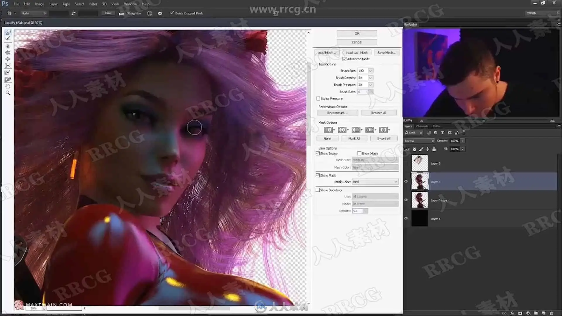Expand the Brush Size dropdown arrow
This screenshot has height=316, width=562.
point(371,71)
